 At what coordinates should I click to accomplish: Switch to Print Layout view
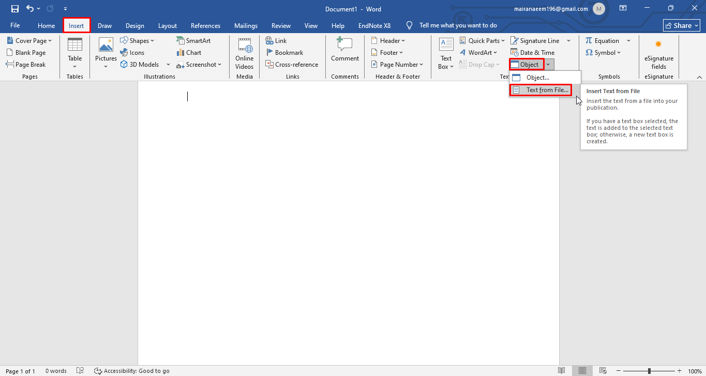(582, 371)
